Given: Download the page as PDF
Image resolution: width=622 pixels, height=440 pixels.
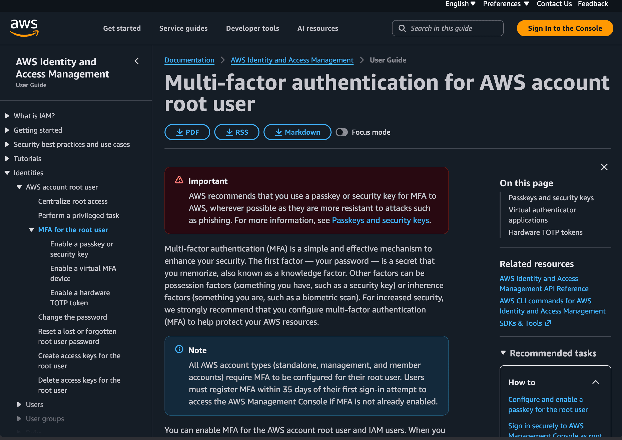Looking at the screenshot, I should 187,132.
